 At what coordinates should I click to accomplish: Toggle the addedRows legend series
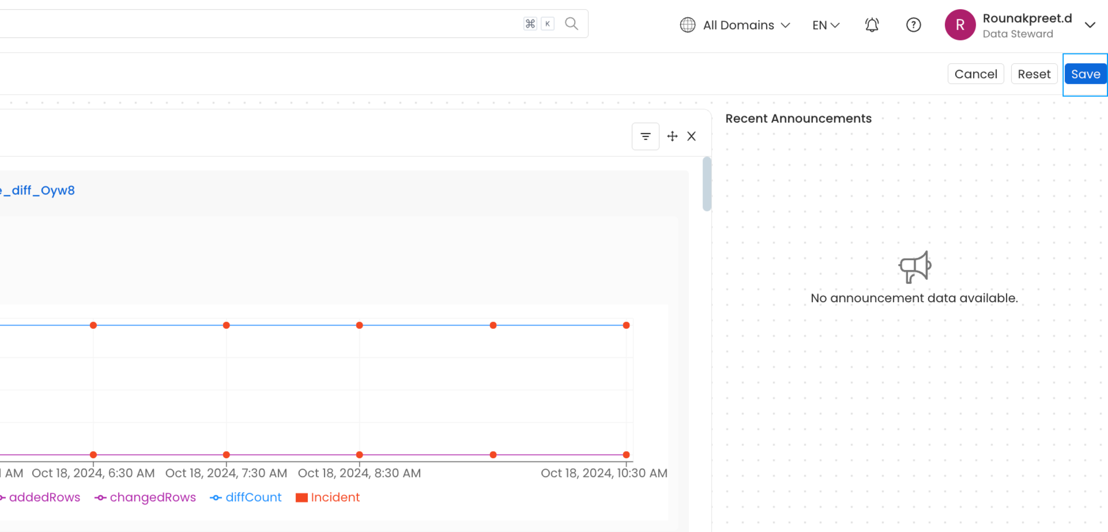40,497
